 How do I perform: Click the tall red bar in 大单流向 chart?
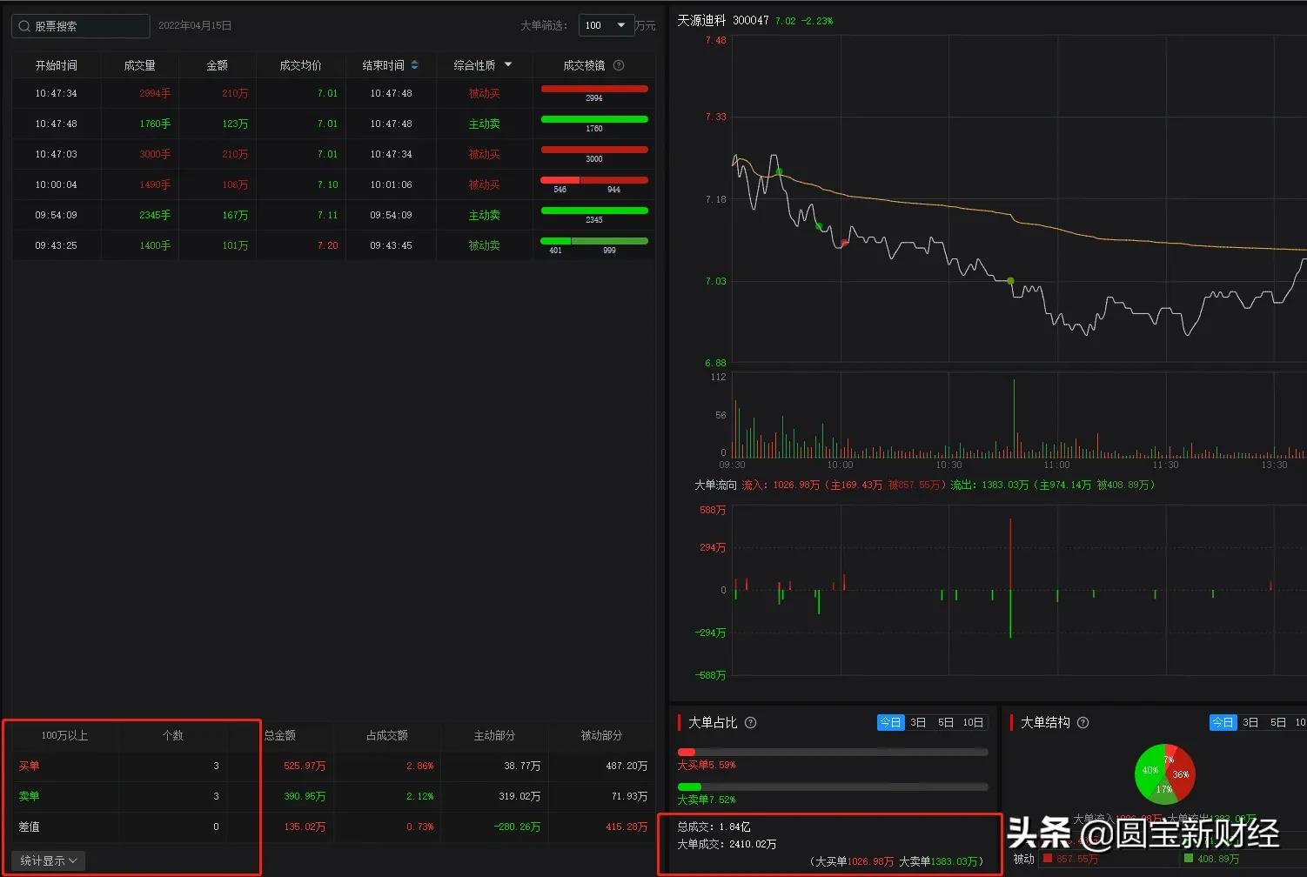[1010, 553]
